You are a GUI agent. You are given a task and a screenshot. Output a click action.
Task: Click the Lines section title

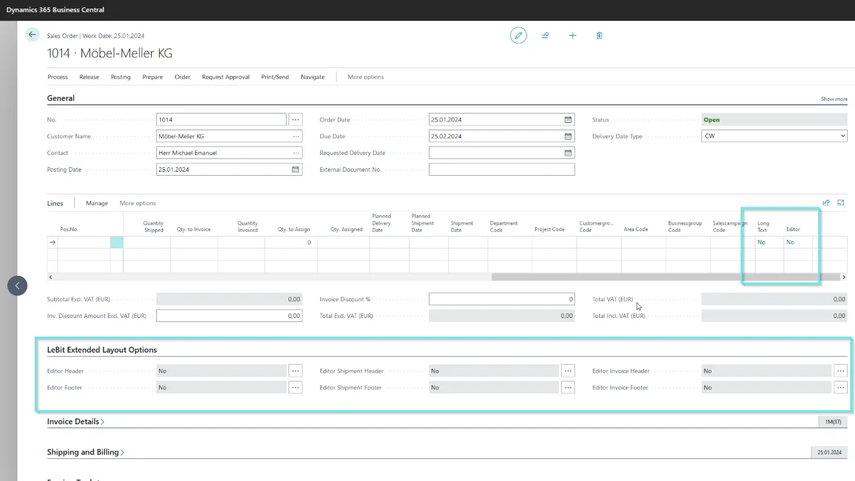[x=55, y=203]
